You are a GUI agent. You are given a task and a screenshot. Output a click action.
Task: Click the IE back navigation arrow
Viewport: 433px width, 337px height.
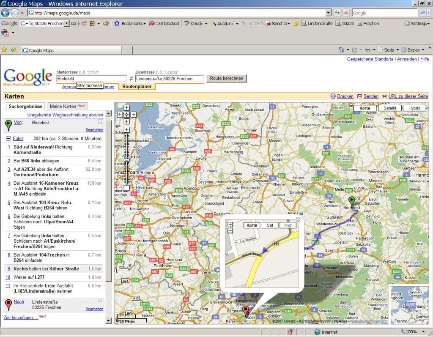5,13
